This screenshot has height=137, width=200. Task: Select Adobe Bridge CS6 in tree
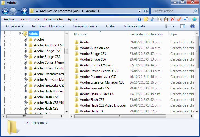[x=47, y=57]
